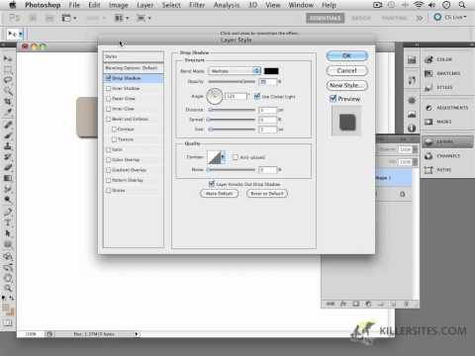This screenshot has width=475, height=356.
Task: Check the Anti-aliased option
Action: click(x=235, y=157)
